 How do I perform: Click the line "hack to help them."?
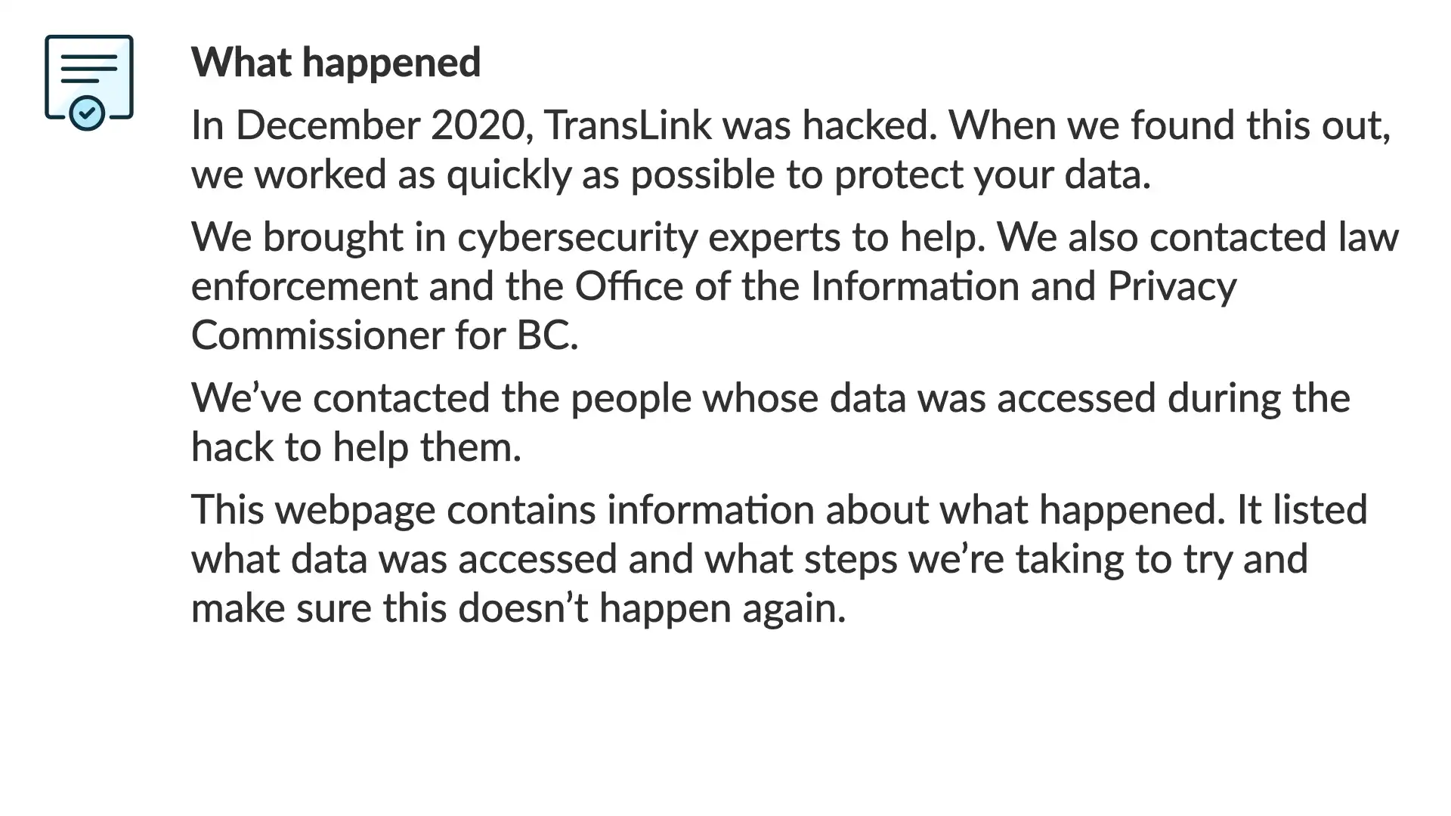click(x=356, y=447)
